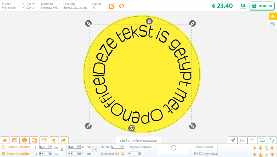Screen dimensions: 277x157
Task: Toggle the aspect ratio lock icon
Action: pyautogui.click(x=62, y=150)
